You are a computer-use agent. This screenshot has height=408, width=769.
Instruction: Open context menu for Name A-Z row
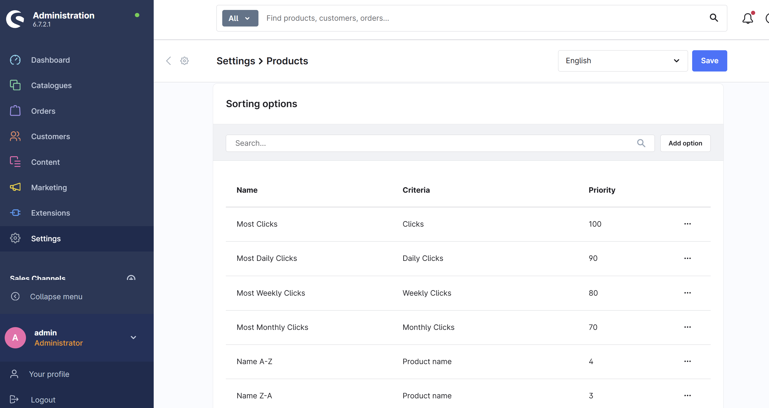(687, 361)
